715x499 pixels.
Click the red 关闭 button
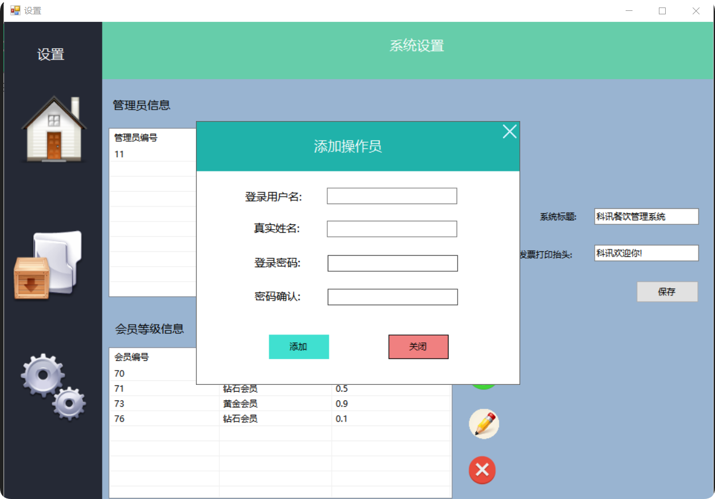coord(418,346)
